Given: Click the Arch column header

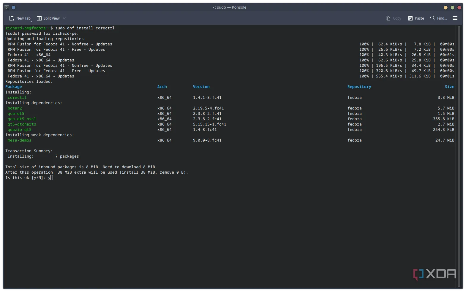Looking at the screenshot, I should pyautogui.click(x=162, y=87).
